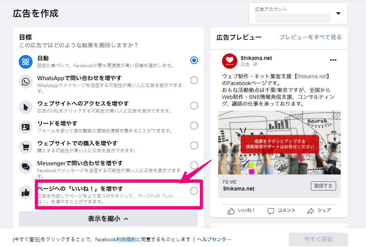Click リードを増やす label text
Screen dimensions: 366x247
click(57, 123)
